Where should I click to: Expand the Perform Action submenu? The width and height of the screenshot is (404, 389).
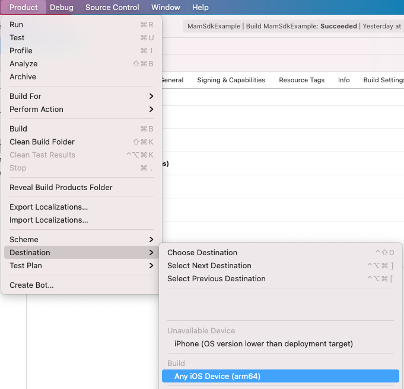81,110
